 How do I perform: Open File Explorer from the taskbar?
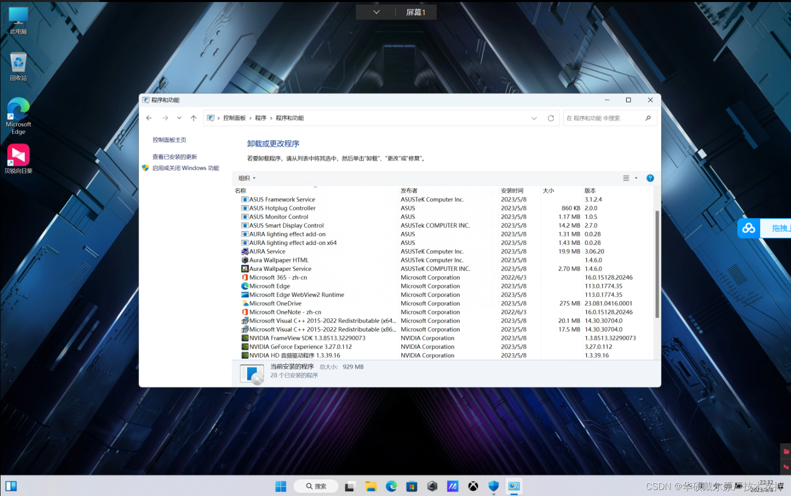pyautogui.click(x=371, y=486)
